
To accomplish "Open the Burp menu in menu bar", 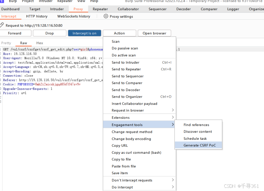I will tap(13, 1).
